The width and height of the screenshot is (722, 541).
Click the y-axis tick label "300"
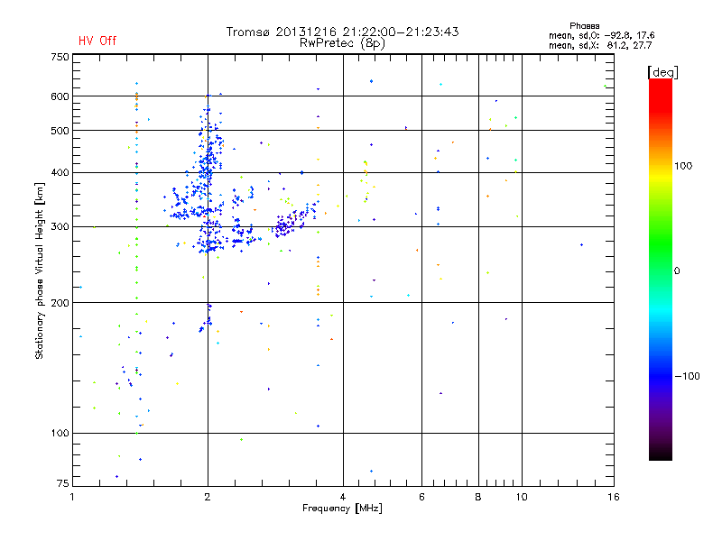60,227
